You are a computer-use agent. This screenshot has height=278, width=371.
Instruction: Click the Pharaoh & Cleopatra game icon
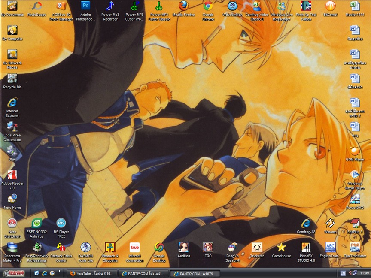tap(110, 252)
